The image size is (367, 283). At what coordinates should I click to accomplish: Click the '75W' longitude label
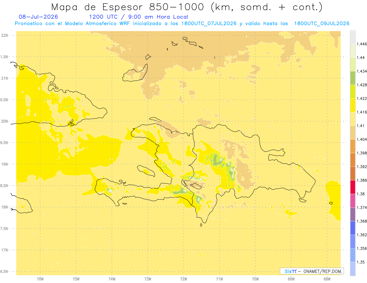(x=76, y=279)
